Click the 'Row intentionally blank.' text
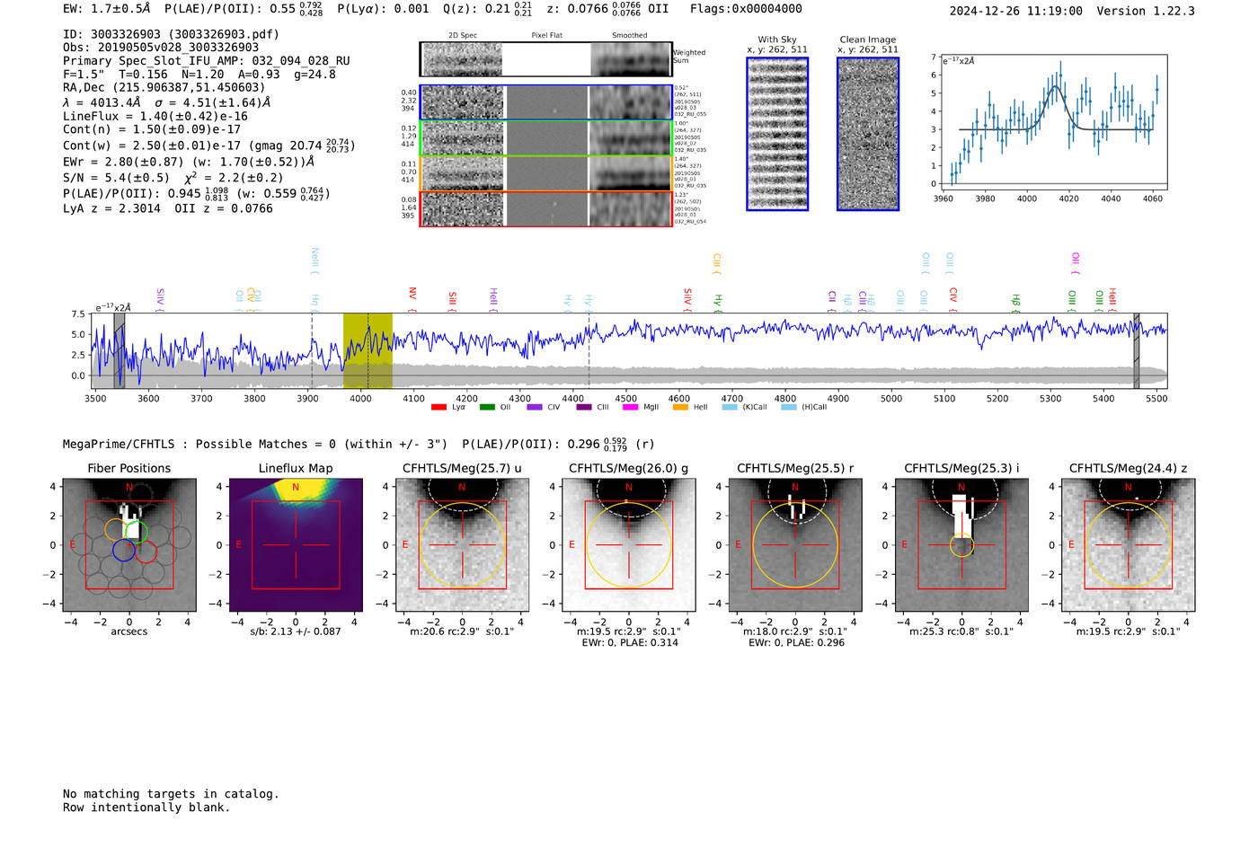Viewport: 1258px width, 856px height. click(146, 807)
